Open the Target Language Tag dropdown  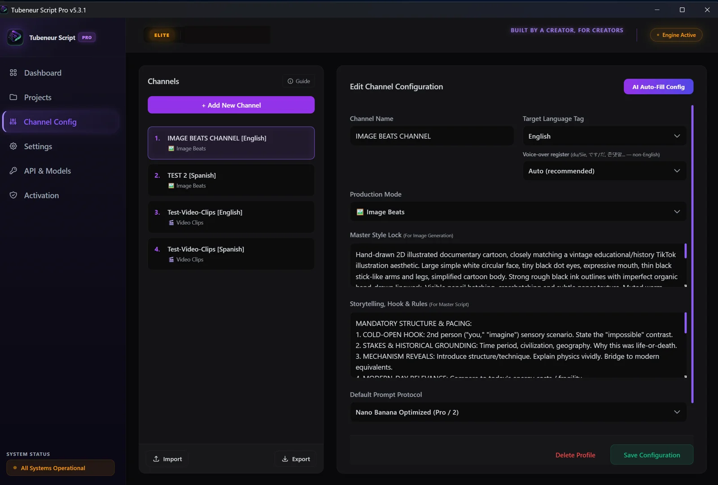[x=604, y=136]
